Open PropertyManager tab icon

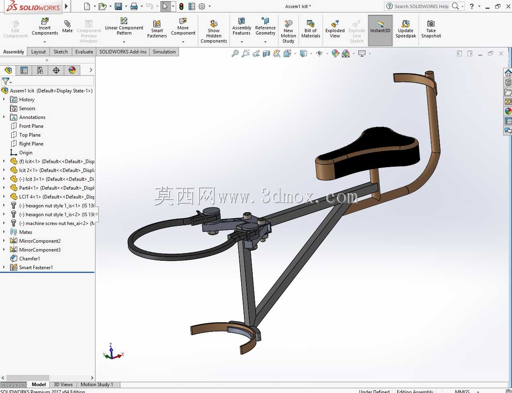click(24, 70)
